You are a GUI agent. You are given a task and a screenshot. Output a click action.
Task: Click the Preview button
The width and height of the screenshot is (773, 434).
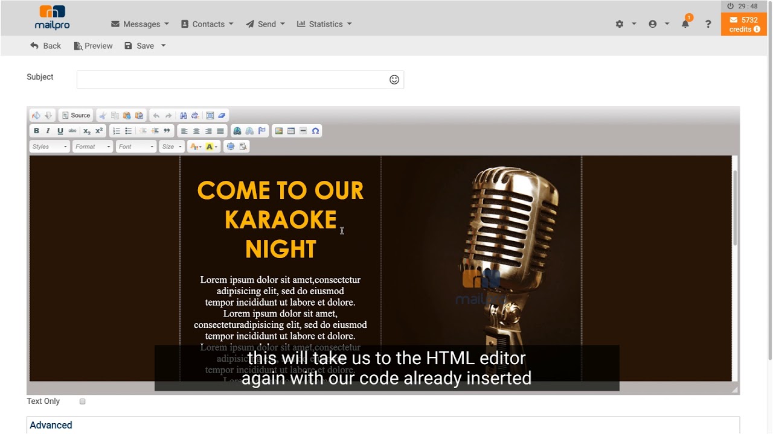click(x=93, y=46)
